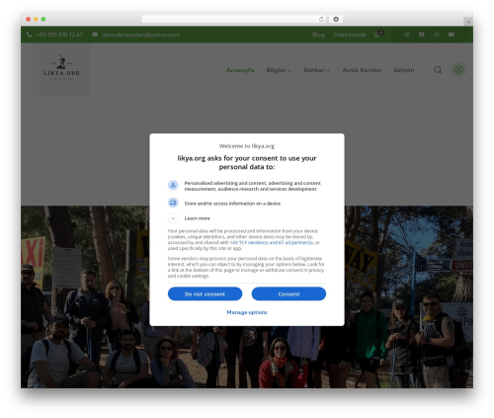The image size is (494, 418).
Task: Click the iskenderbaydan@yahoo.com email address
Action: pyautogui.click(x=140, y=35)
